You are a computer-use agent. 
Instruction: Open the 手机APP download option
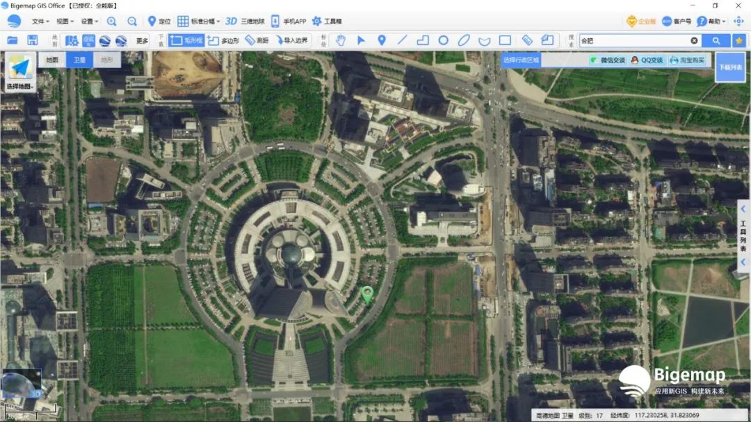289,21
